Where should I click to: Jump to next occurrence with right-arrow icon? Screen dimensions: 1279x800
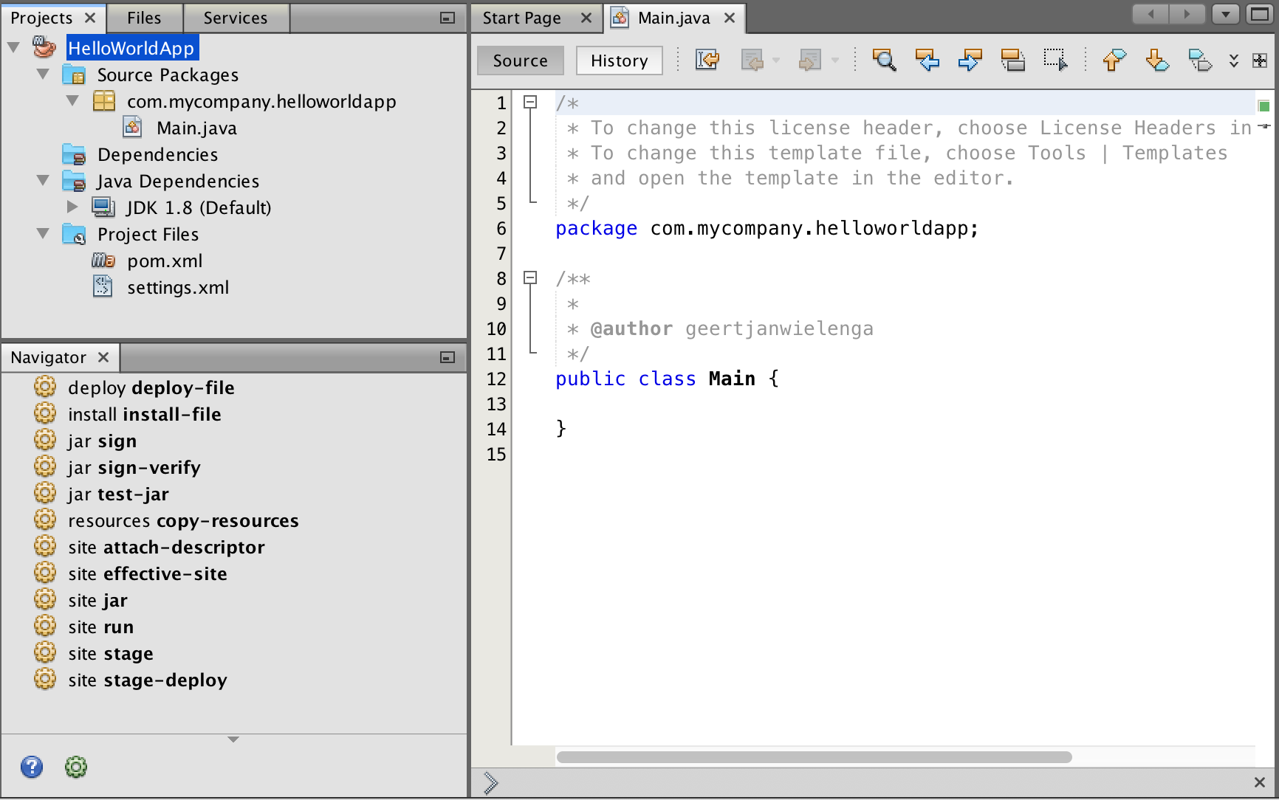coord(970,60)
